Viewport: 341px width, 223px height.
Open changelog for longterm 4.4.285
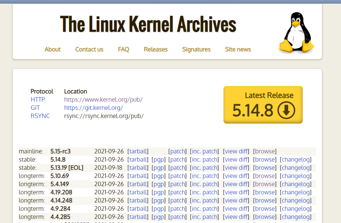296,217
